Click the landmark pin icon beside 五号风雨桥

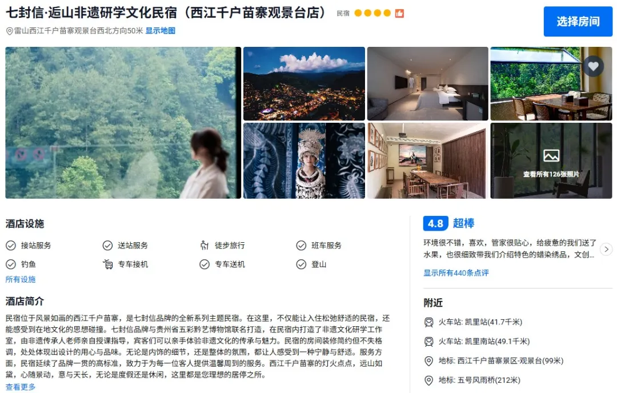tap(428, 380)
